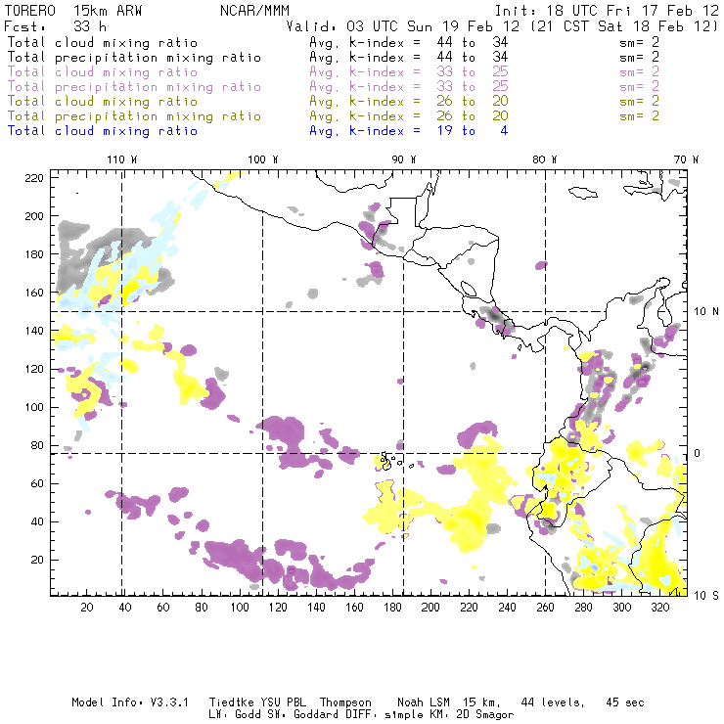Click the 80 W longitude label
This screenshot has height=724, width=724.
coord(545,159)
